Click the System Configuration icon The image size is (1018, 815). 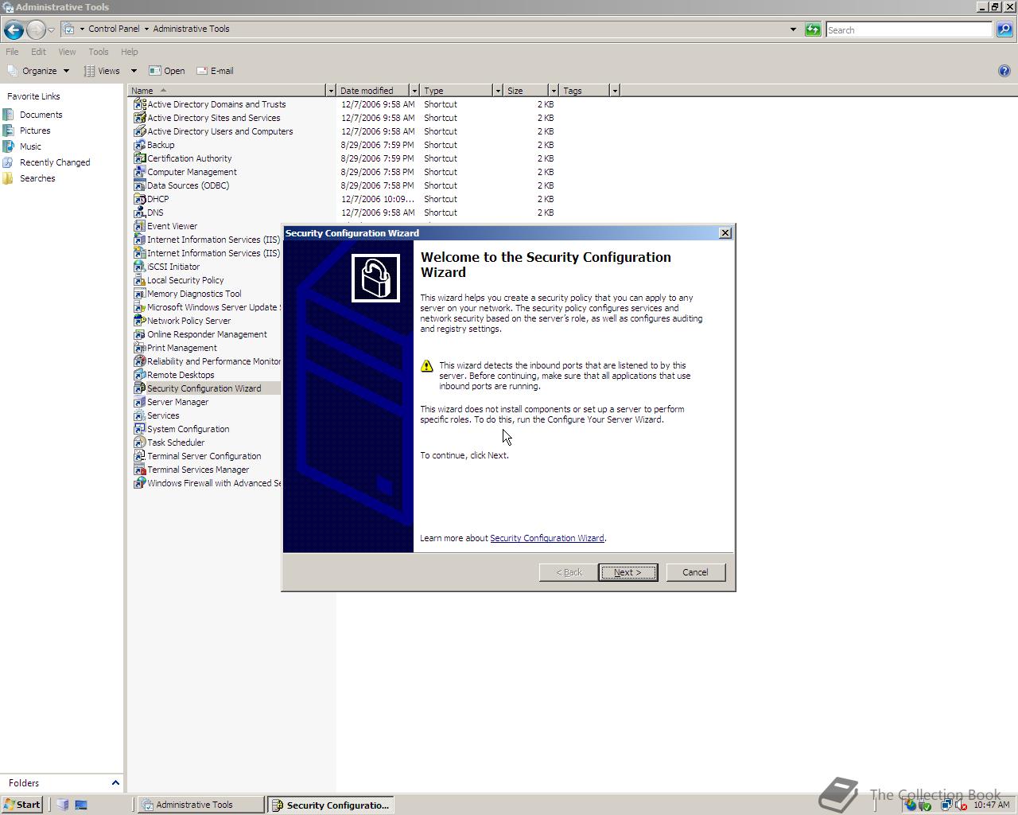pos(139,429)
